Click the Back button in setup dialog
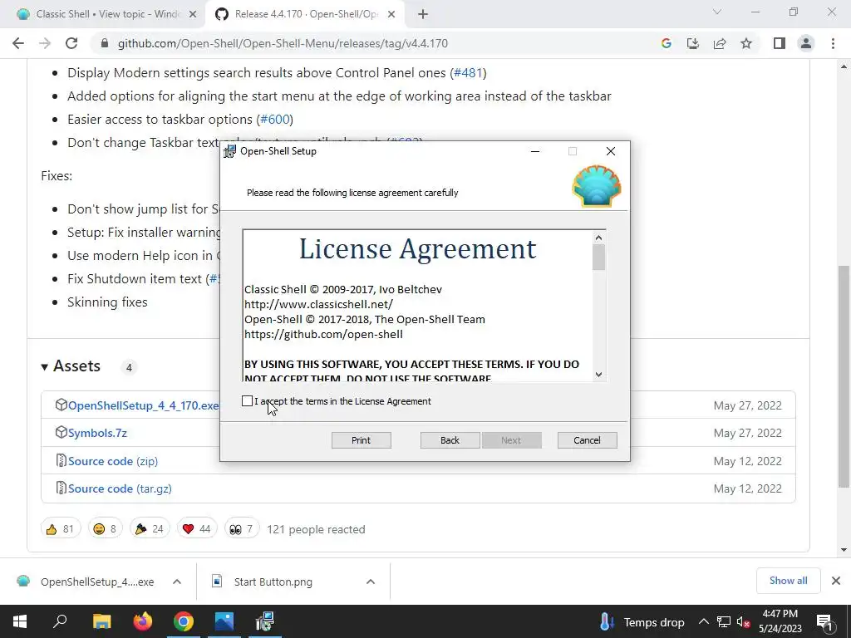The width and height of the screenshot is (851, 638). [x=450, y=440]
